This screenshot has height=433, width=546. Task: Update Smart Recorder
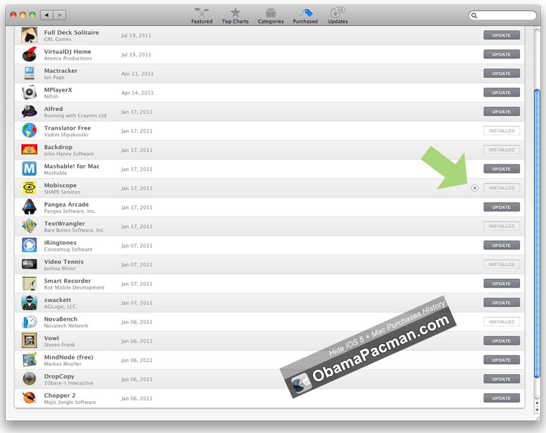click(502, 284)
